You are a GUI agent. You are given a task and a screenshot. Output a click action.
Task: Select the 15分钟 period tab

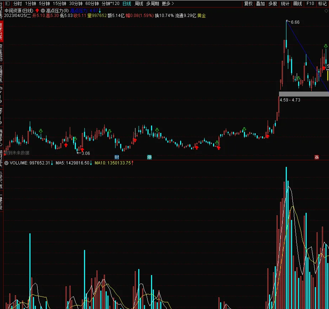(60, 4)
